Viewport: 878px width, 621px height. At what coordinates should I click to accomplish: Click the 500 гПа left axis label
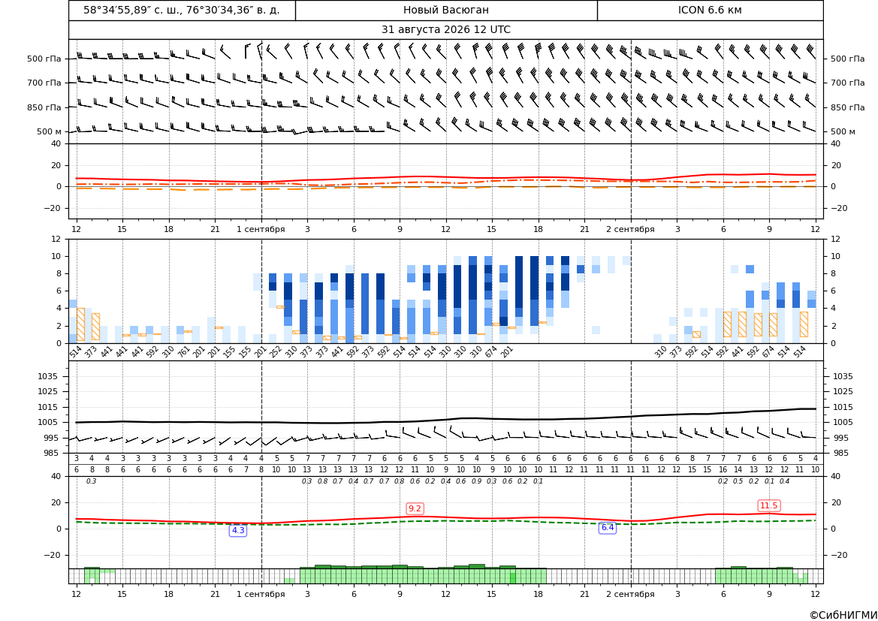coord(44,59)
